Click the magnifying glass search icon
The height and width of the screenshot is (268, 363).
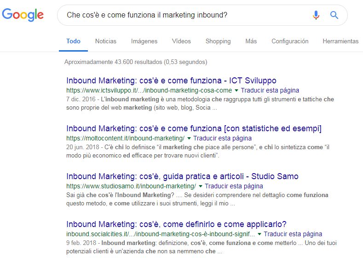tap(334, 15)
